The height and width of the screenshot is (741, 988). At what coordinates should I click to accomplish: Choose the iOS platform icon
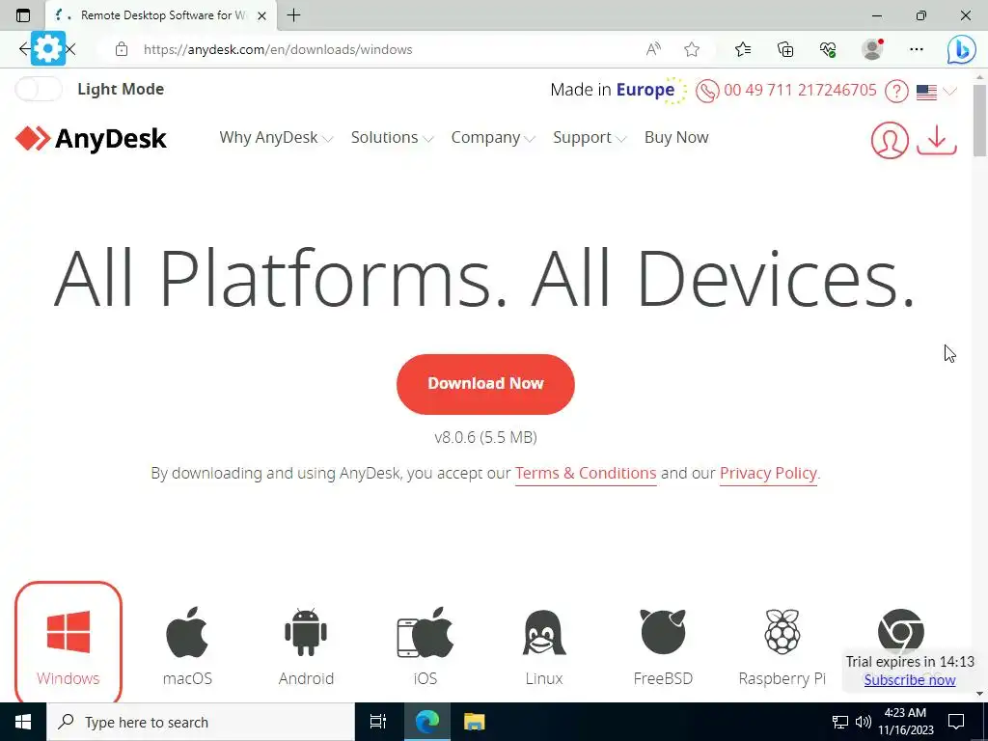click(x=425, y=632)
